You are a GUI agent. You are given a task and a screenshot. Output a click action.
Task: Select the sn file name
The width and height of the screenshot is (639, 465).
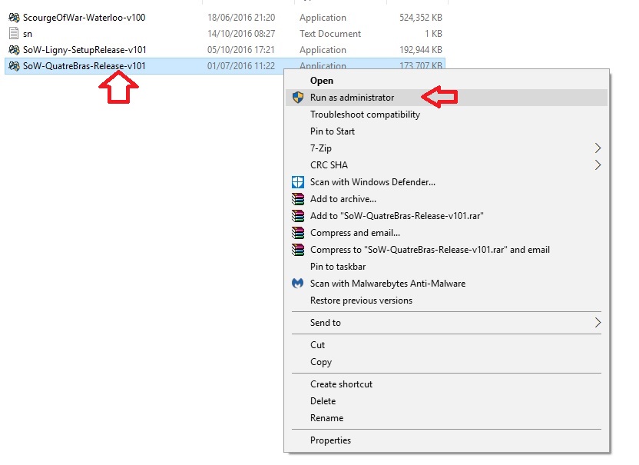click(28, 34)
